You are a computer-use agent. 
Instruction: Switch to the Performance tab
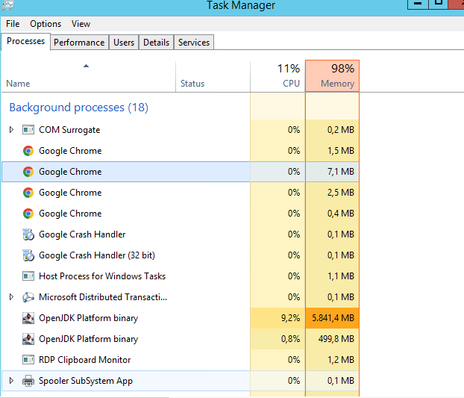[x=79, y=43]
